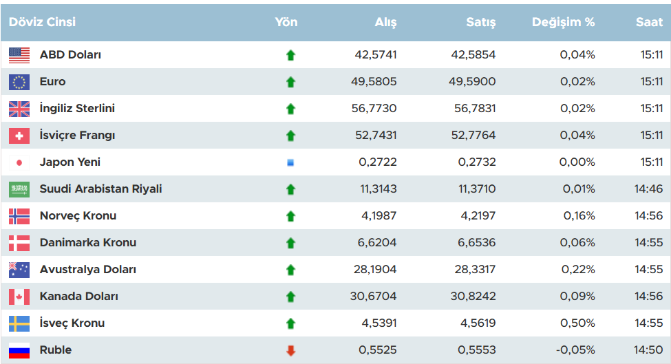The width and height of the screenshot is (671, 364).
Task: Click the Euro EU flag icon
Action: pyautogui.click(x=19, y=82)
